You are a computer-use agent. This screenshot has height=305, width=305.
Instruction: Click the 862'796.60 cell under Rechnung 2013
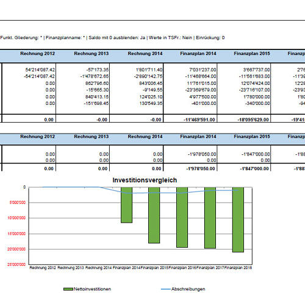point(97,84)
